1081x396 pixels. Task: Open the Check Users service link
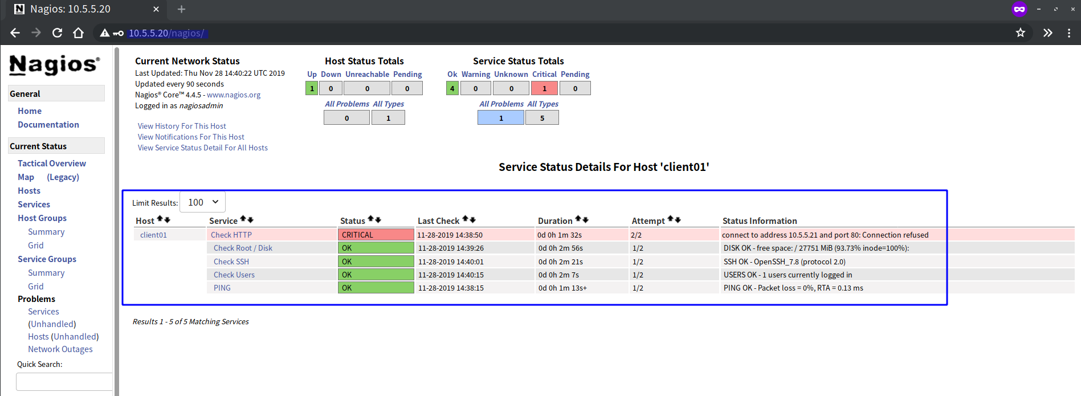click(x=234, y=275)
